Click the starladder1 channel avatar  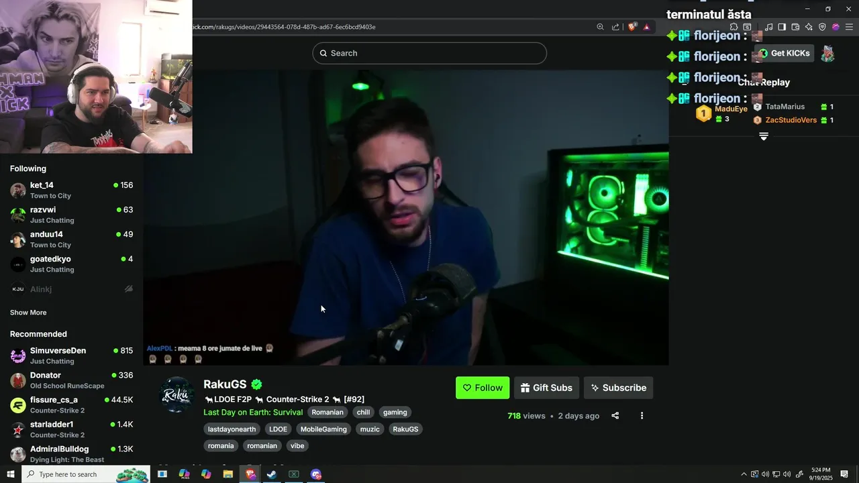click(18, 430)
